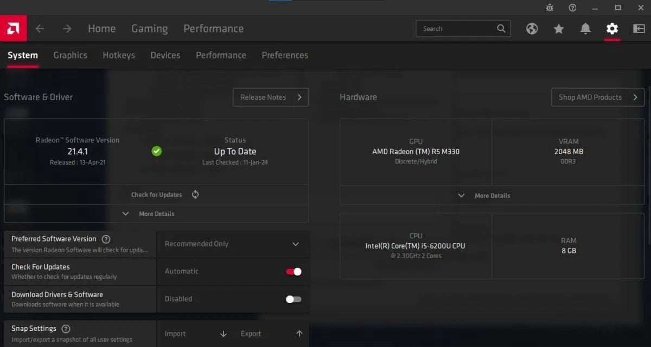
Task: Click Last Checked : 11-Jan-24 text
Action: tap(235, 162)
